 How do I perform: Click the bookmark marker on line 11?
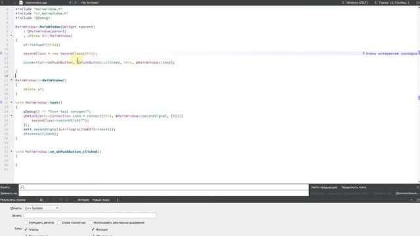click(x=1, y=53)
